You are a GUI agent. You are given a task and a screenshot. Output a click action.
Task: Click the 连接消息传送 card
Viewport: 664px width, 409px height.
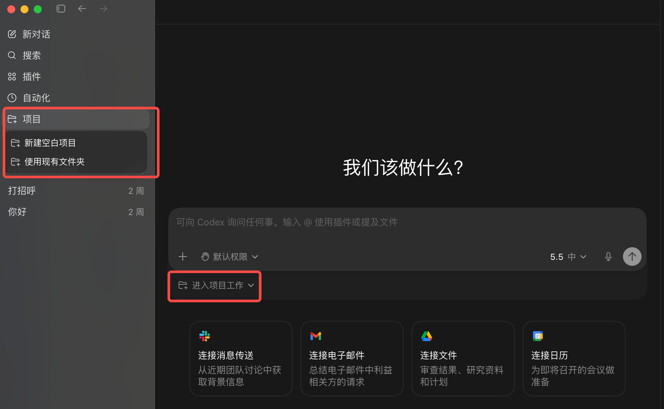click(x=241, y=358)
